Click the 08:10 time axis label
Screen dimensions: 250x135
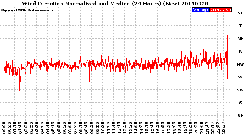click(x=81, y=128)
